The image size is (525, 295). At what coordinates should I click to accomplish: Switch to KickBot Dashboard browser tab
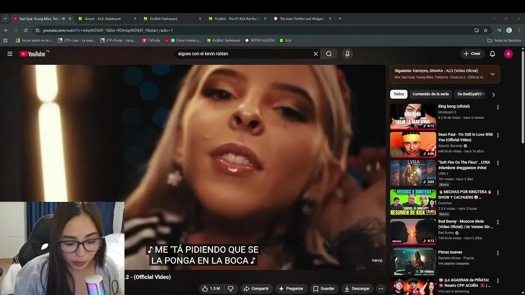coord(172,18)
